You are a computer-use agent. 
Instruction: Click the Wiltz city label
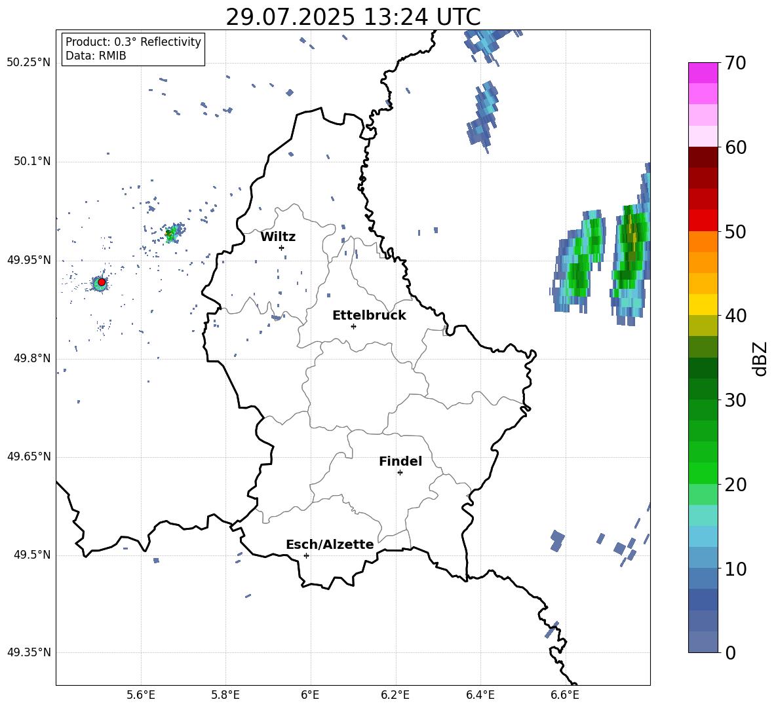point(278,237)
